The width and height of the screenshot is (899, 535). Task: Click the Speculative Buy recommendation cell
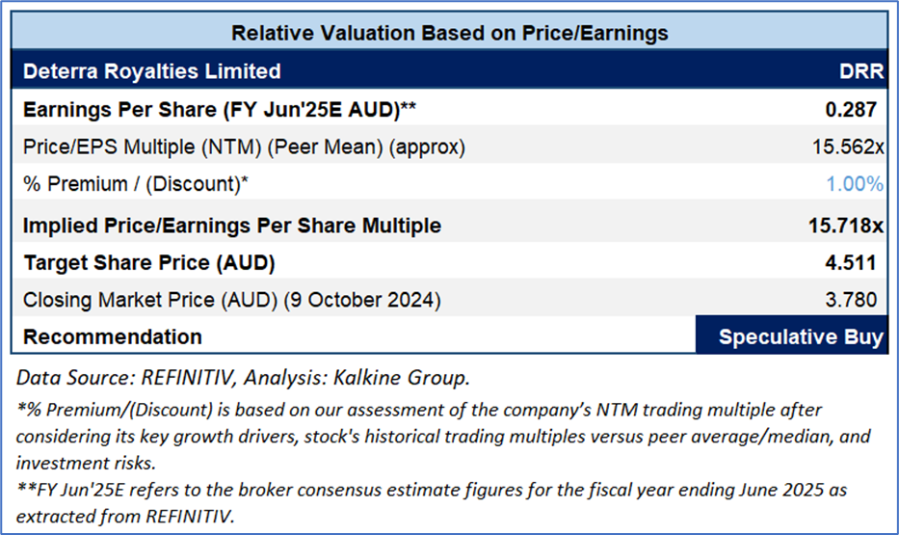800,336
